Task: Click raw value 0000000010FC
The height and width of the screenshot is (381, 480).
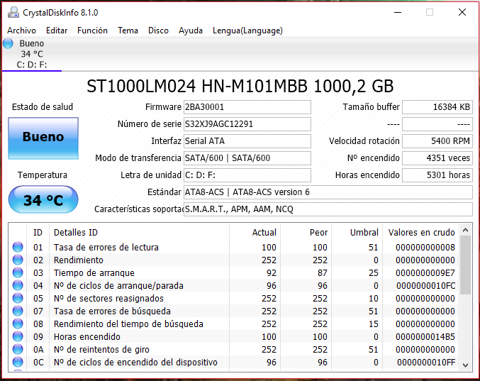Action: pyautogui.click(x=425, y=285)
